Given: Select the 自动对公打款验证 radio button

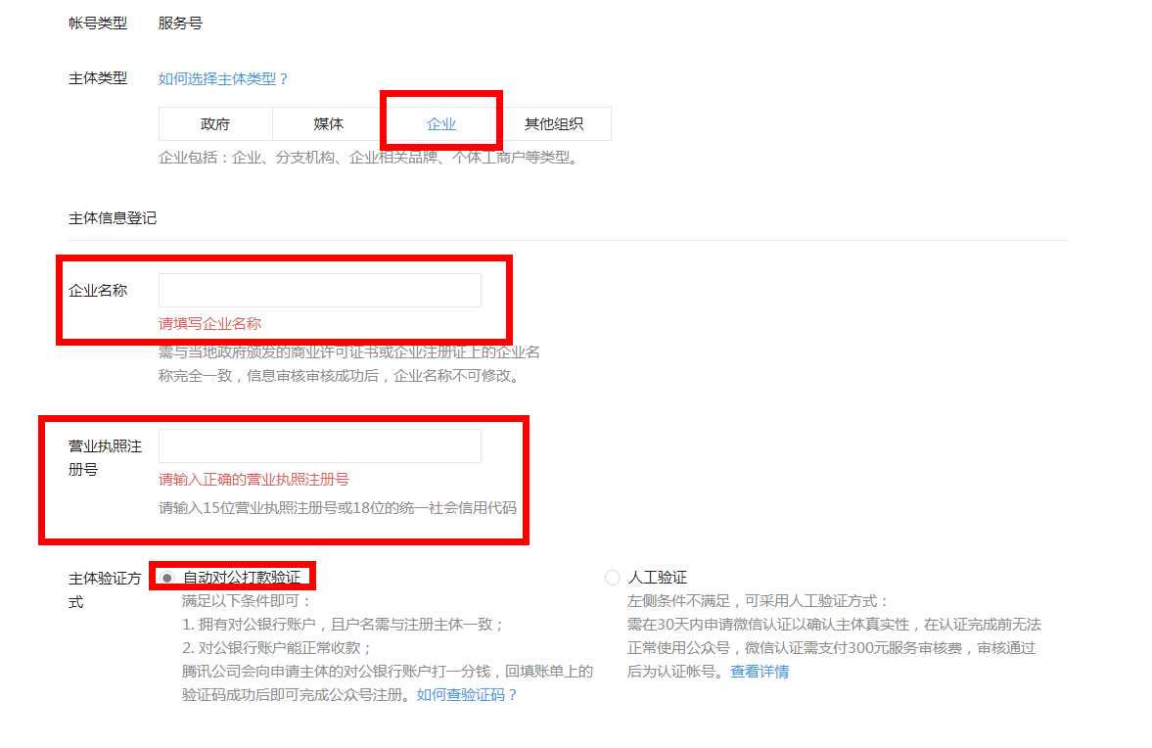Looking at the screenshot, I should click(168, 576).
